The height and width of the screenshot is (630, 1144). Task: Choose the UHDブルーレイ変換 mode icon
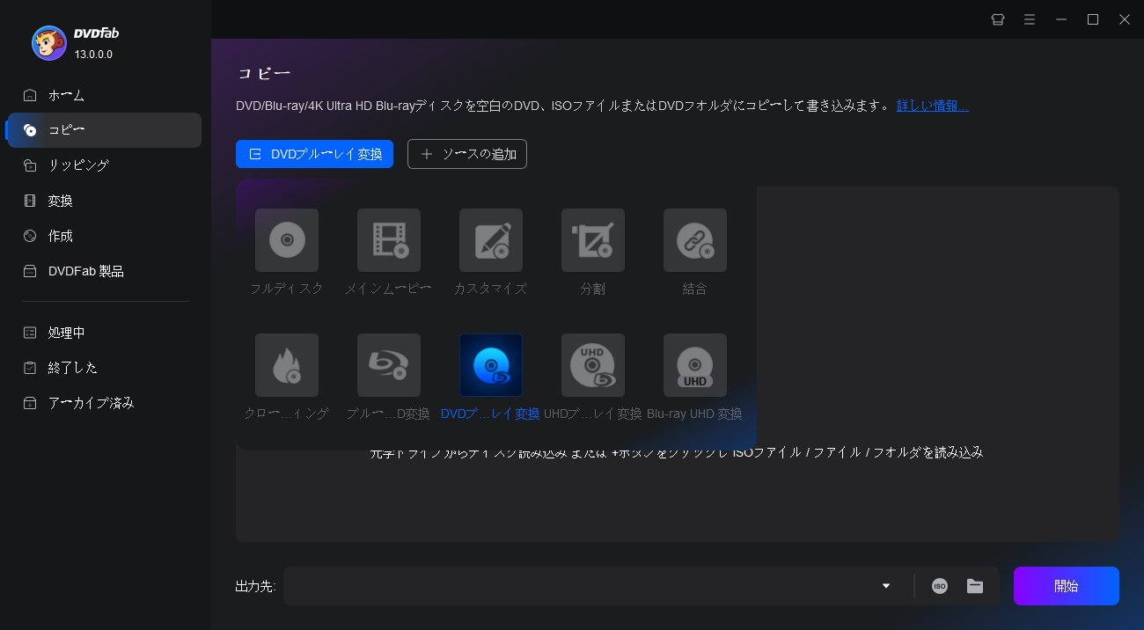(593, 365)
